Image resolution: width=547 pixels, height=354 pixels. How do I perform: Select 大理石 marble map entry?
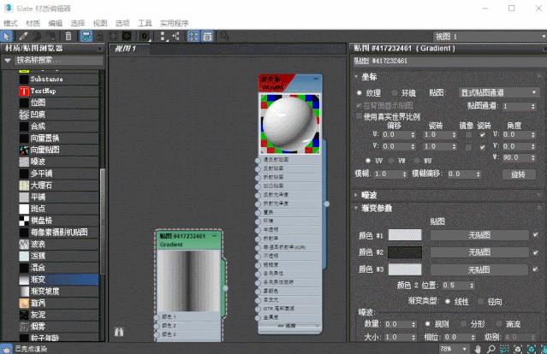[58, 186]
